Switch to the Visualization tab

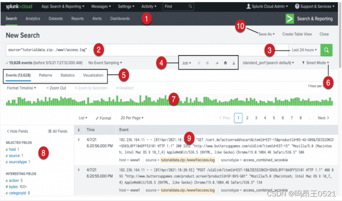[93, 75]
